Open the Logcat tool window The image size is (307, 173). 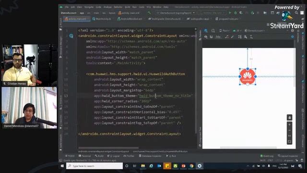(x=114, y=156)
